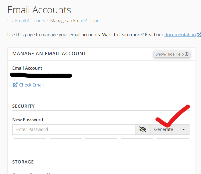Open the List Email Accounts breadcrumb link
201x174 pixels.
click(26, 20)
